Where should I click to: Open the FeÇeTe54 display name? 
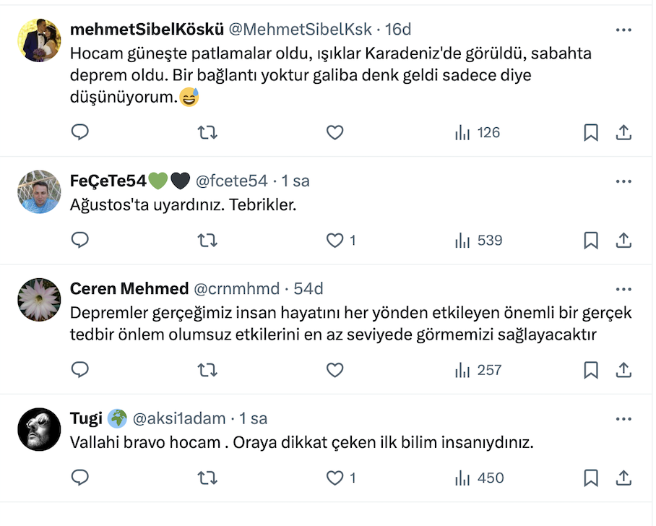coord(108,181)
